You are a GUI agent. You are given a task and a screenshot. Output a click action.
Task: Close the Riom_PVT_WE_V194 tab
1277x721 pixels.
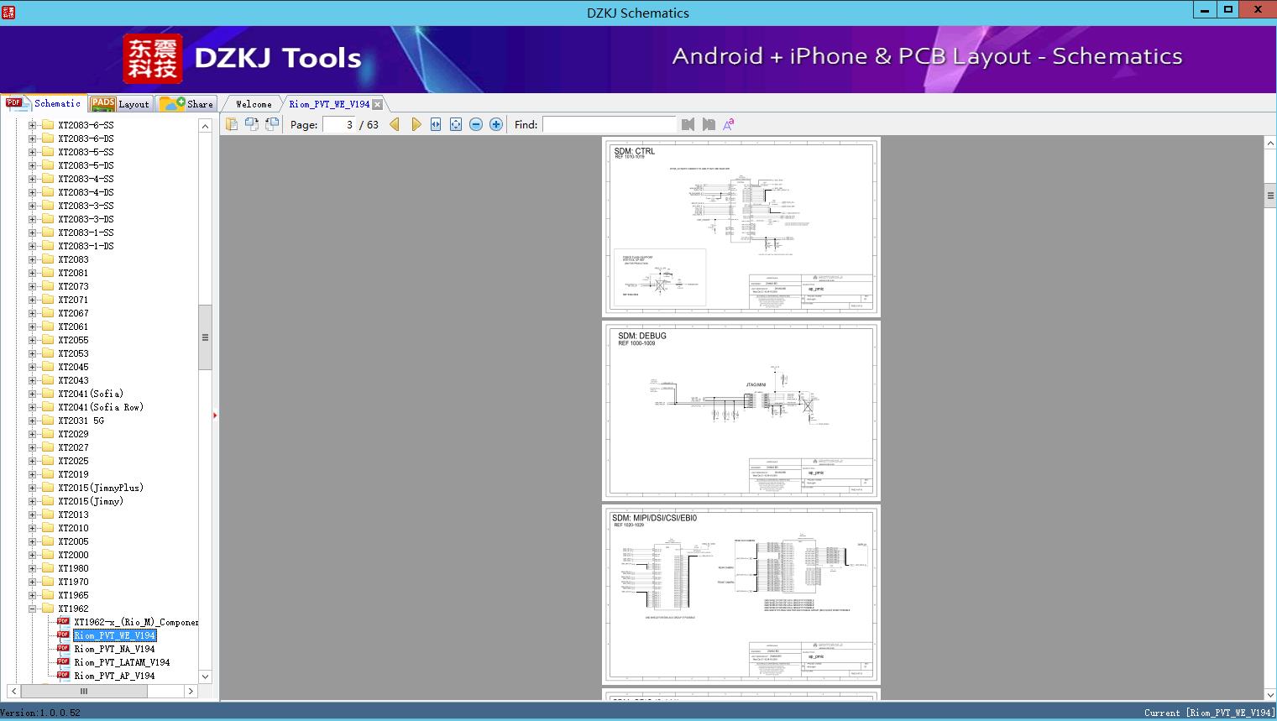378,104
